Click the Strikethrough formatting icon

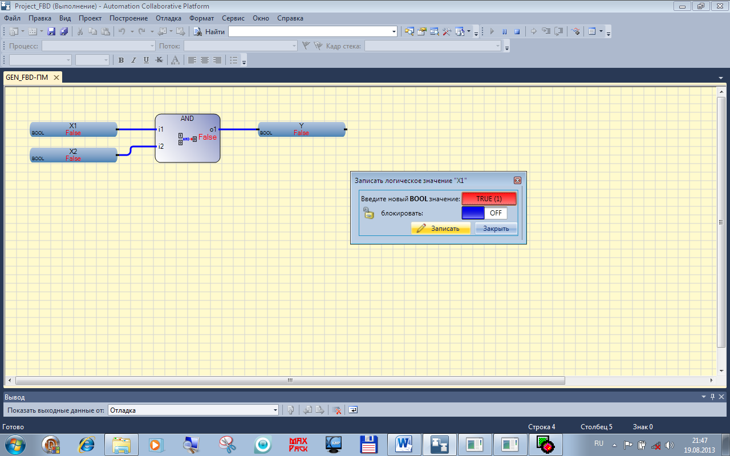tap(159, 60)
